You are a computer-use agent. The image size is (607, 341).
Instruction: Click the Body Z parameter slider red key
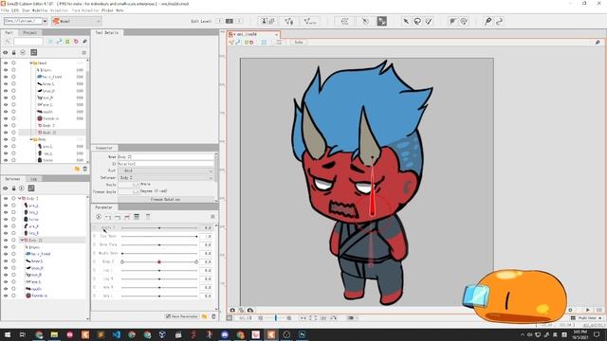coord(159,262)
